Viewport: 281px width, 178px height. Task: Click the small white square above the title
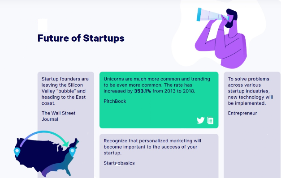pos(43,25)
